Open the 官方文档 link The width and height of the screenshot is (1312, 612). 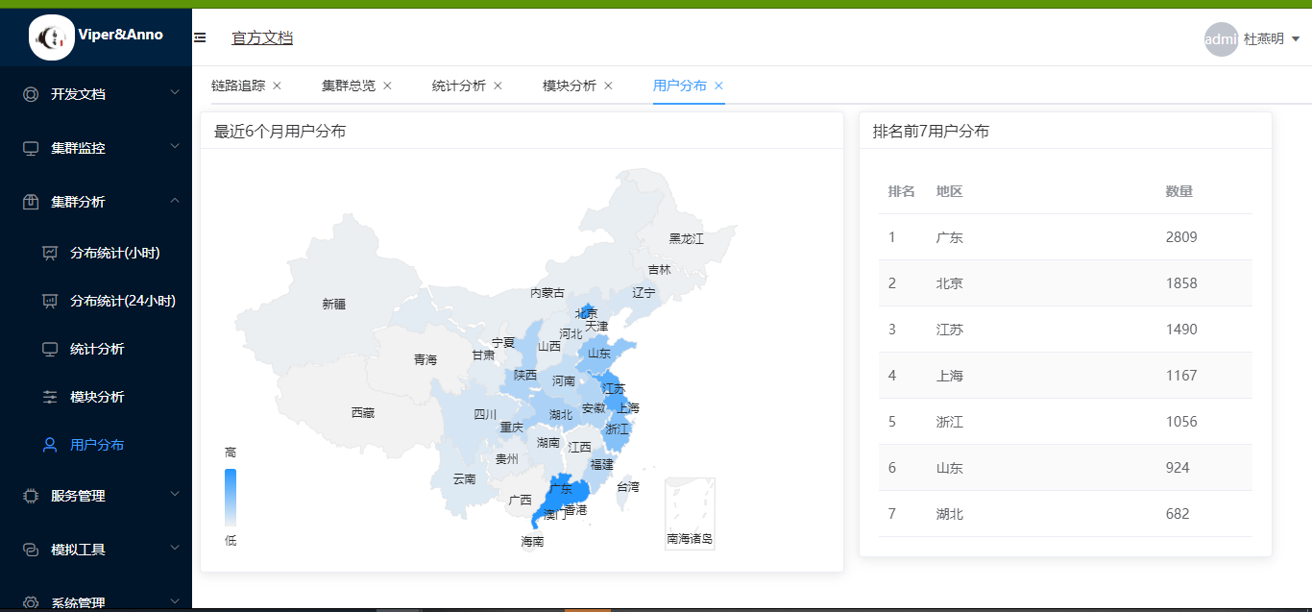pyautogui.click(x=262, y=38)
